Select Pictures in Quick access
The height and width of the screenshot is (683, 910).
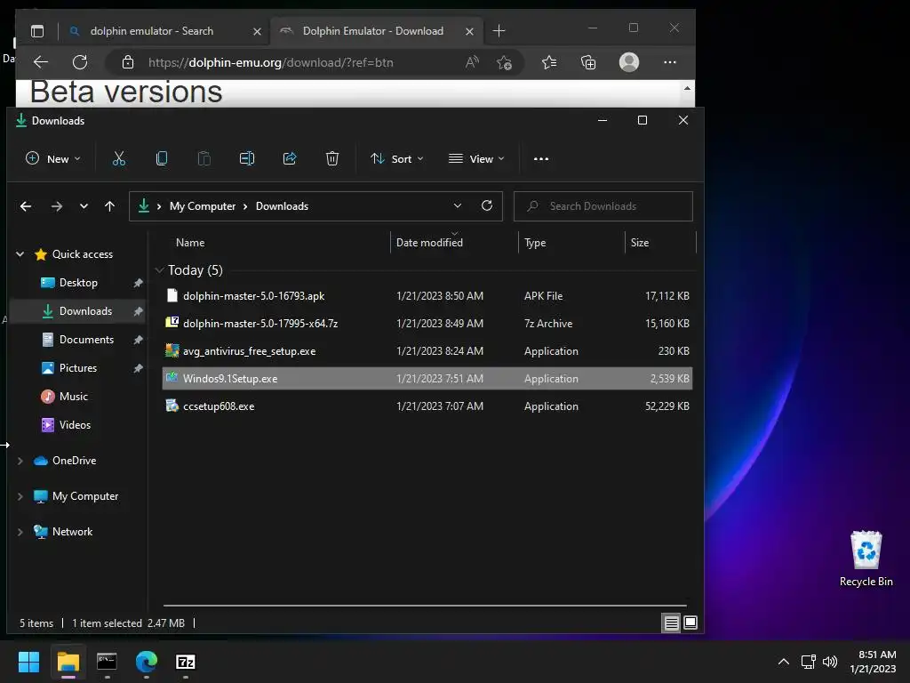[78, 368]
